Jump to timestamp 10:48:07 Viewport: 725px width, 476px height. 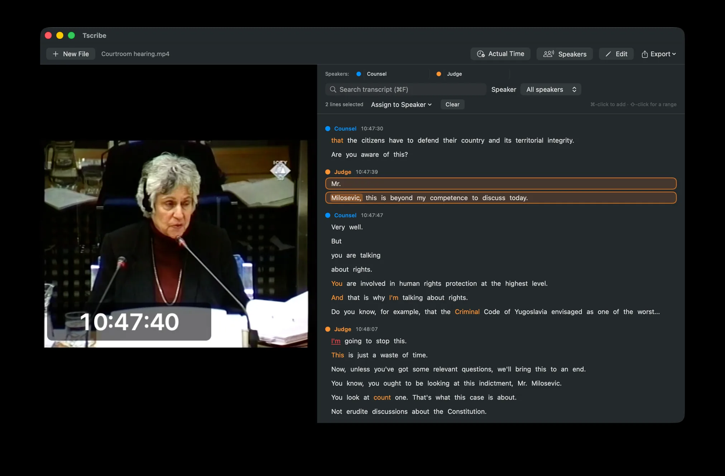366,329
